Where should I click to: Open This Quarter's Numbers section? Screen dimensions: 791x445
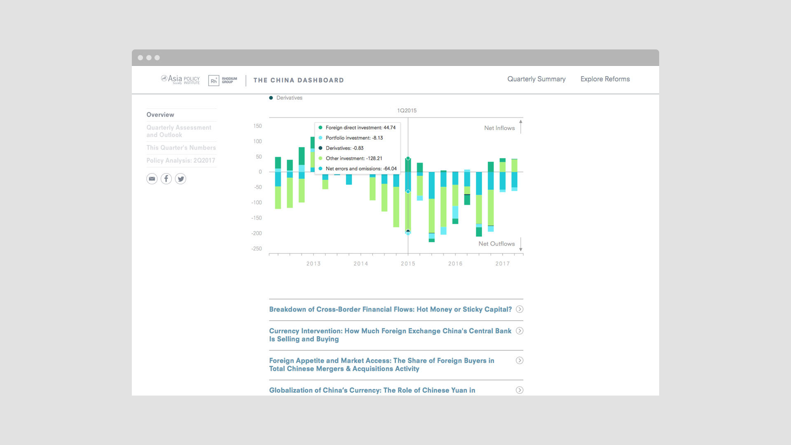point(181,148)
